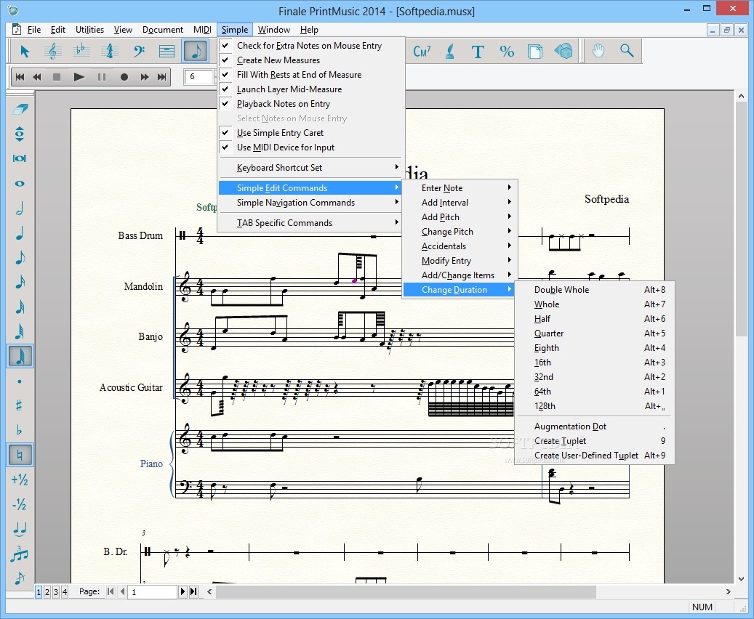
Task: Select the Hand Grabber tool
Action: pyautogui.click(x=598, y=51)
